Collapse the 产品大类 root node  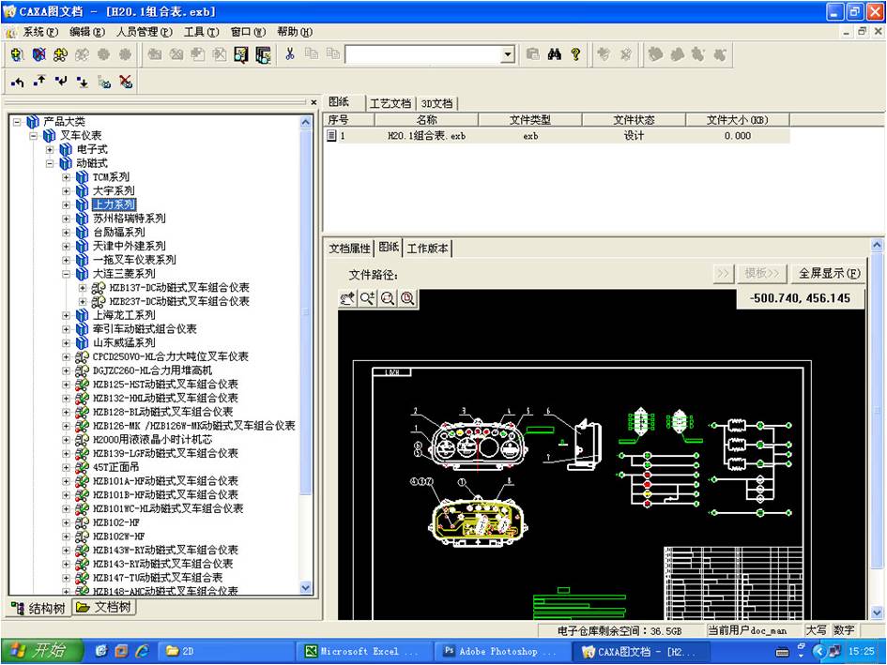[x=18, y=122]
